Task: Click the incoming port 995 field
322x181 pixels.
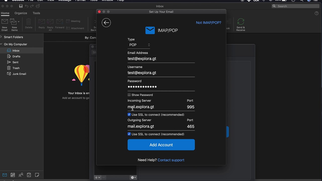Action: click(191, 107)
